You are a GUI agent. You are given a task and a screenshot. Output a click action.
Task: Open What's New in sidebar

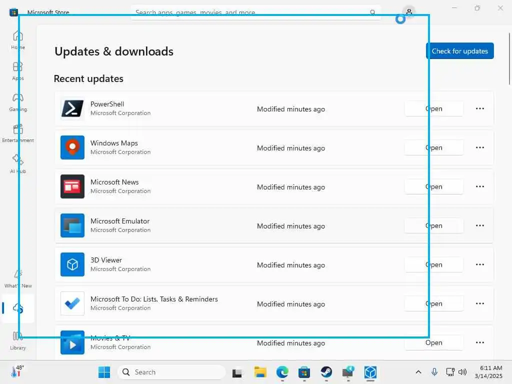point(17,279)
